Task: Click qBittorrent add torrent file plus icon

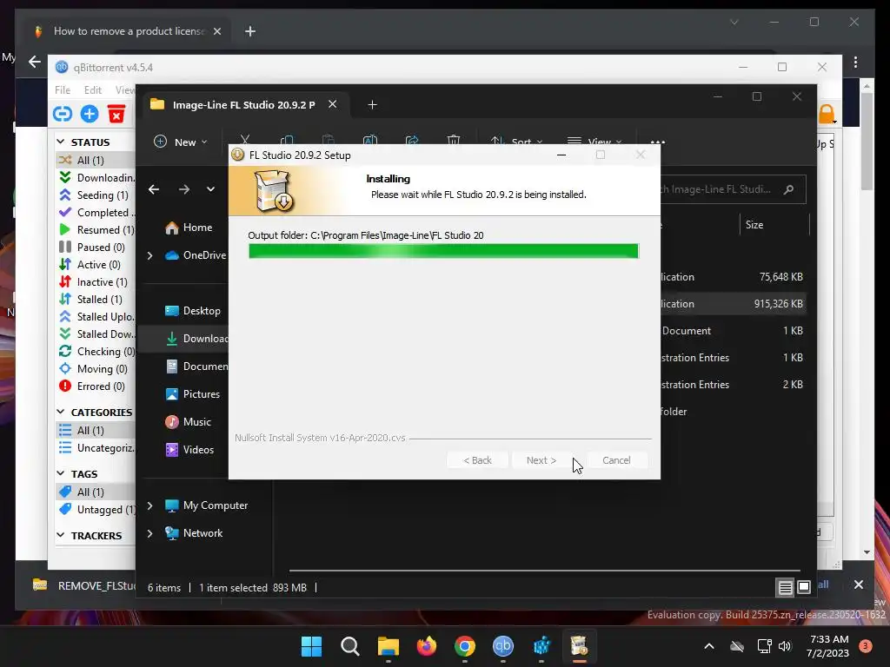Action: (90, 114)
